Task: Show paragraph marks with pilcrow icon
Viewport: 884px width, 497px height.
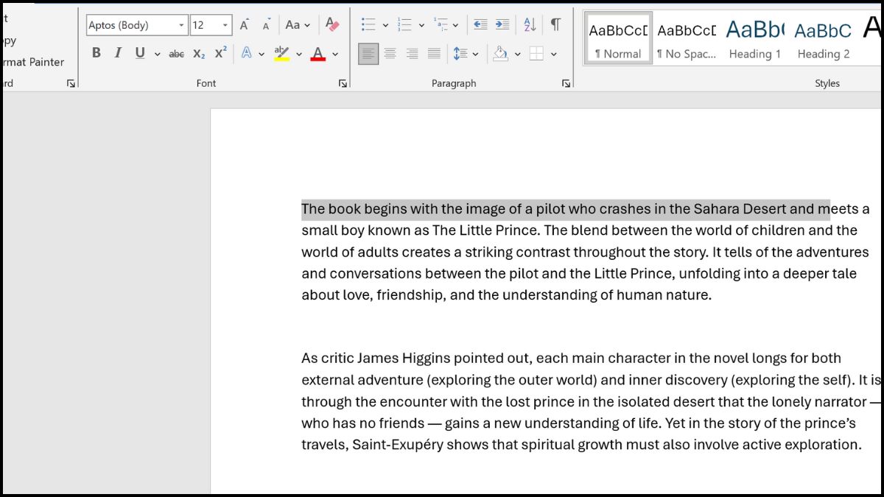Action: (555, 25)
